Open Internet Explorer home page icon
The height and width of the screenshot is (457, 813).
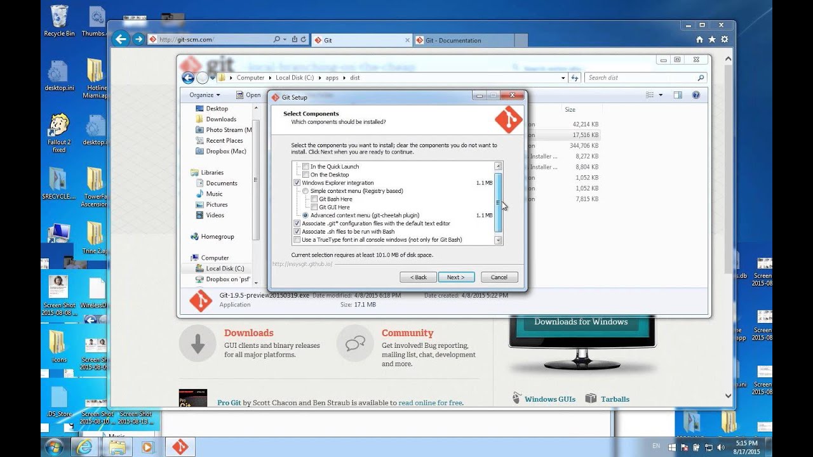pos(699,39)
